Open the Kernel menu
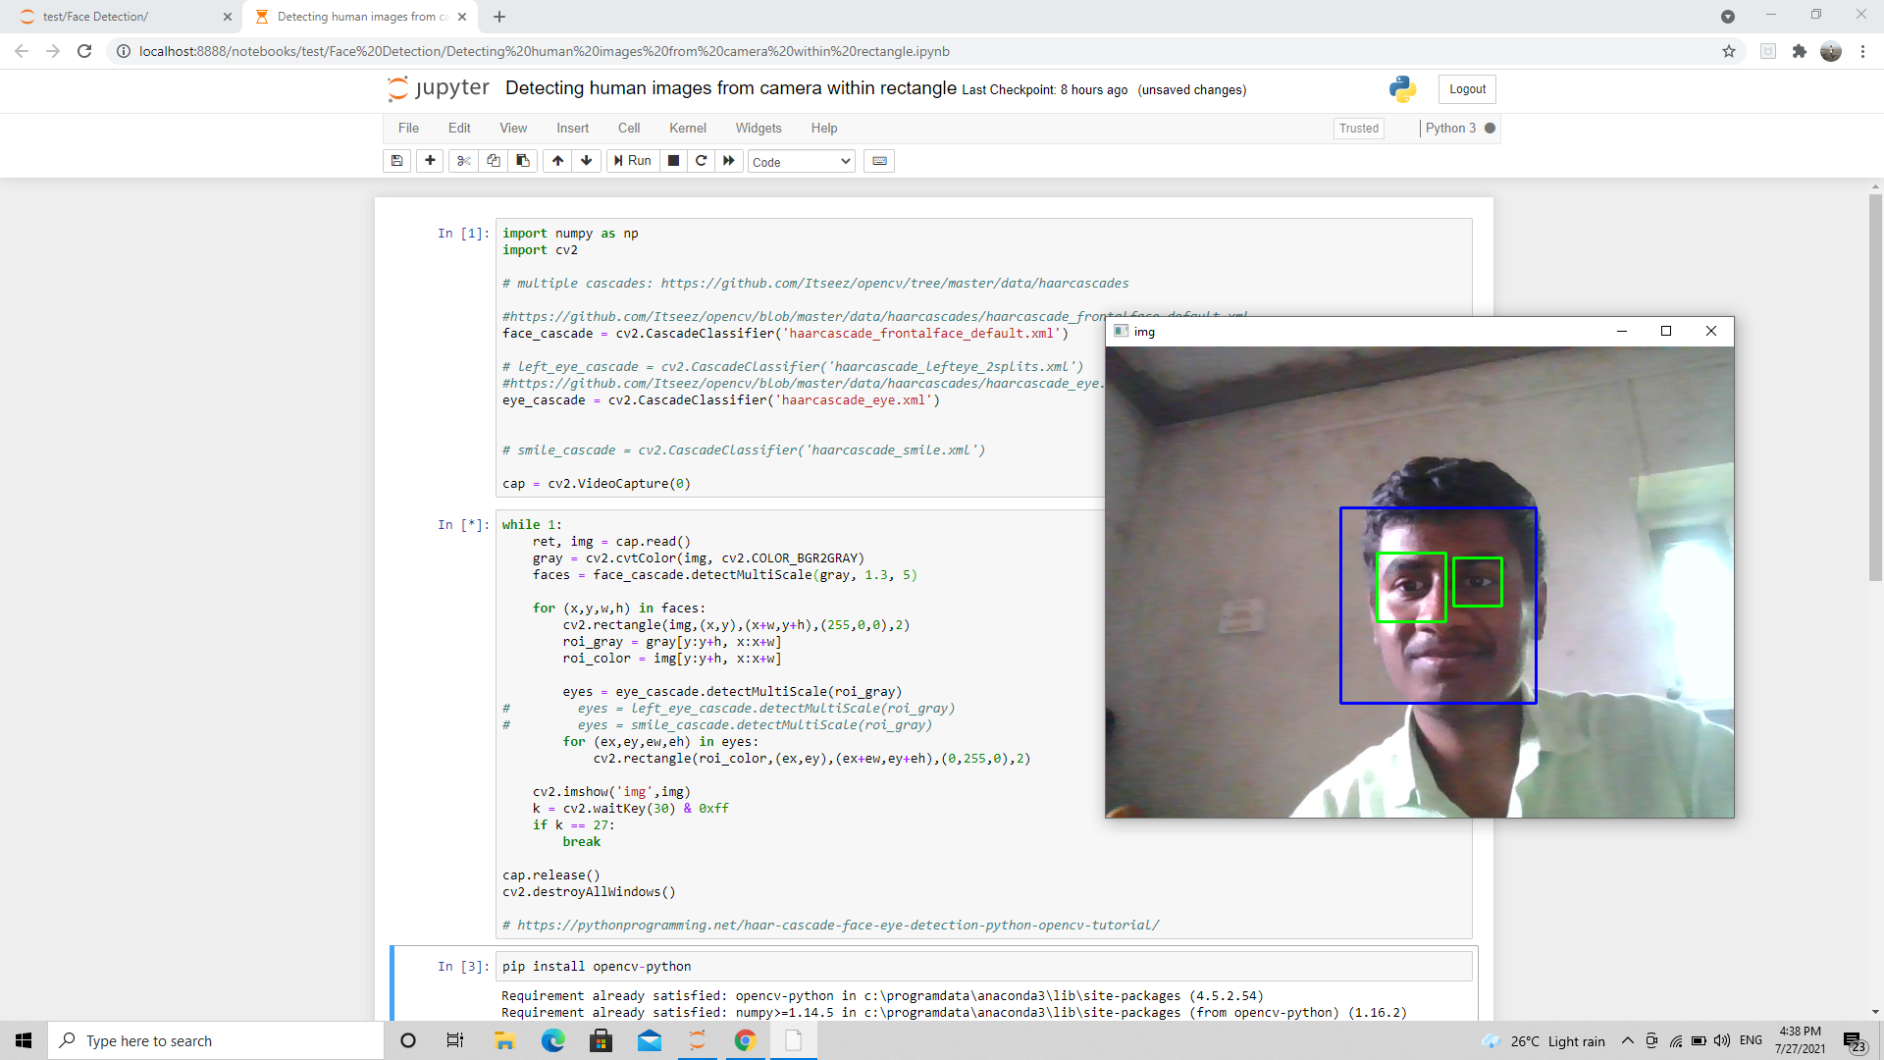1884x1060 pixels. point(687,128)
